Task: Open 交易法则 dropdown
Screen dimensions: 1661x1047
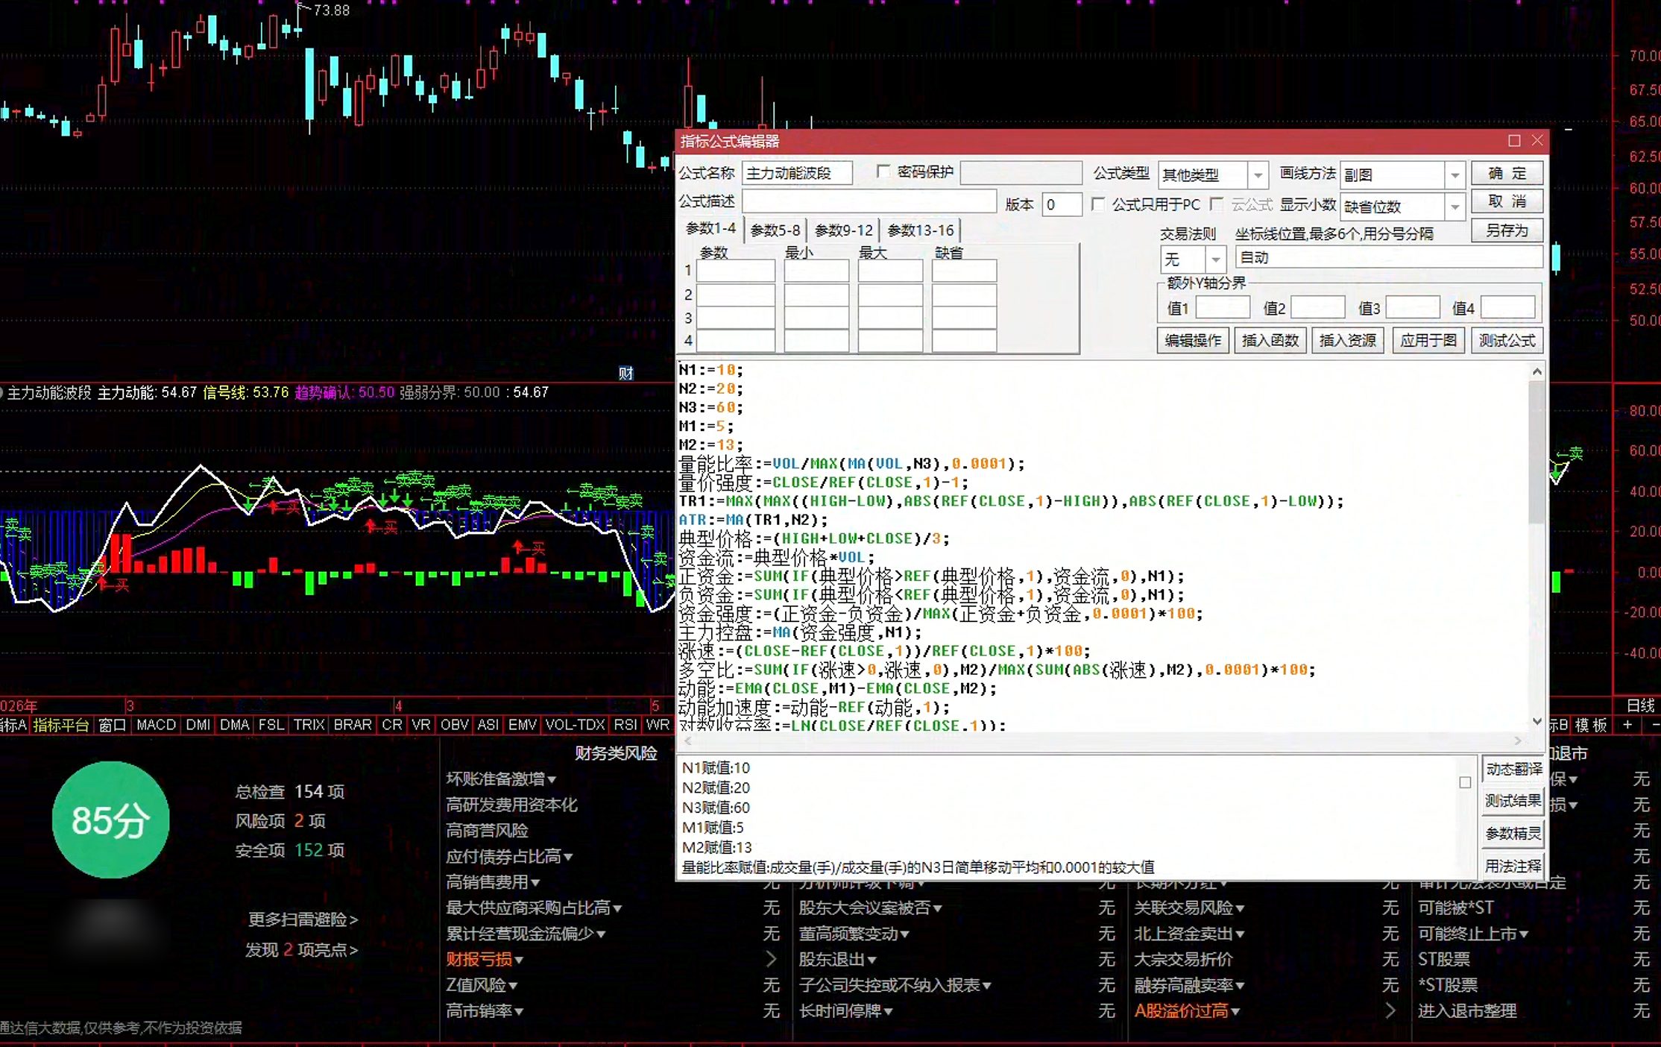Action: (x=1216, y=260)
